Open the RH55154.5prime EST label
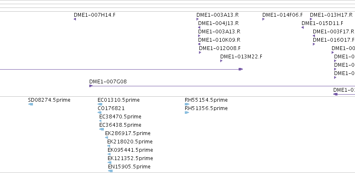Viewport: 355px width, 173px height. (x=206, y=100)
